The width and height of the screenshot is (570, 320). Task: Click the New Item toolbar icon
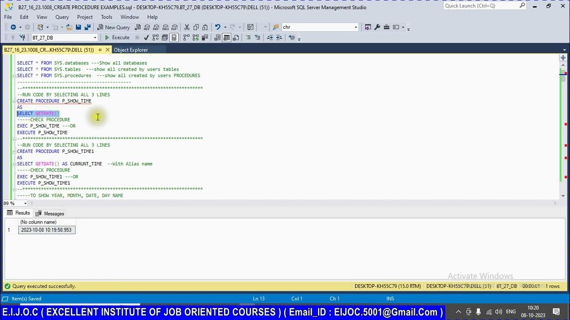(40, 27)
